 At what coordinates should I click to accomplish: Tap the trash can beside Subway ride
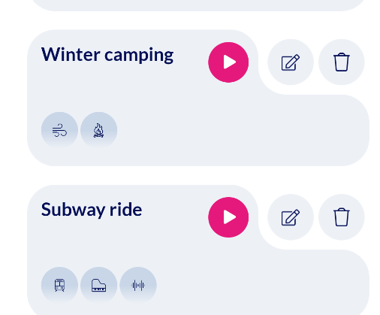point(342,217)
